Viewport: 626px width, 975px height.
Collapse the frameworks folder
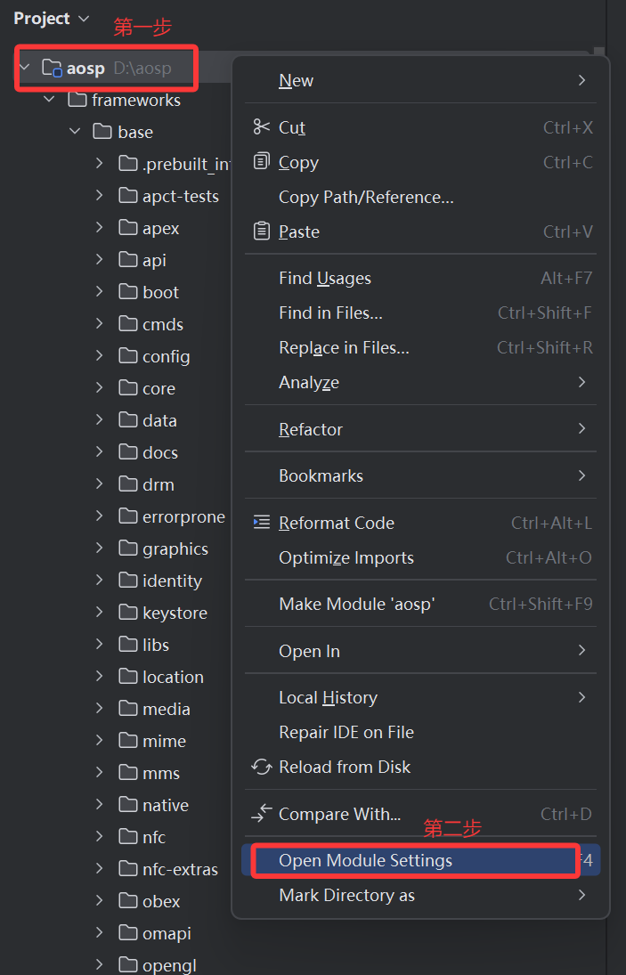point(50,100)
